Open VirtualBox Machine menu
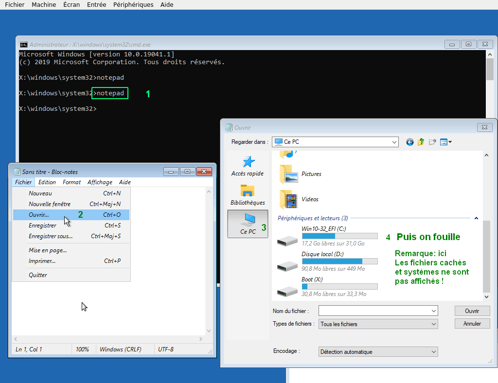 tap(44, 5)
